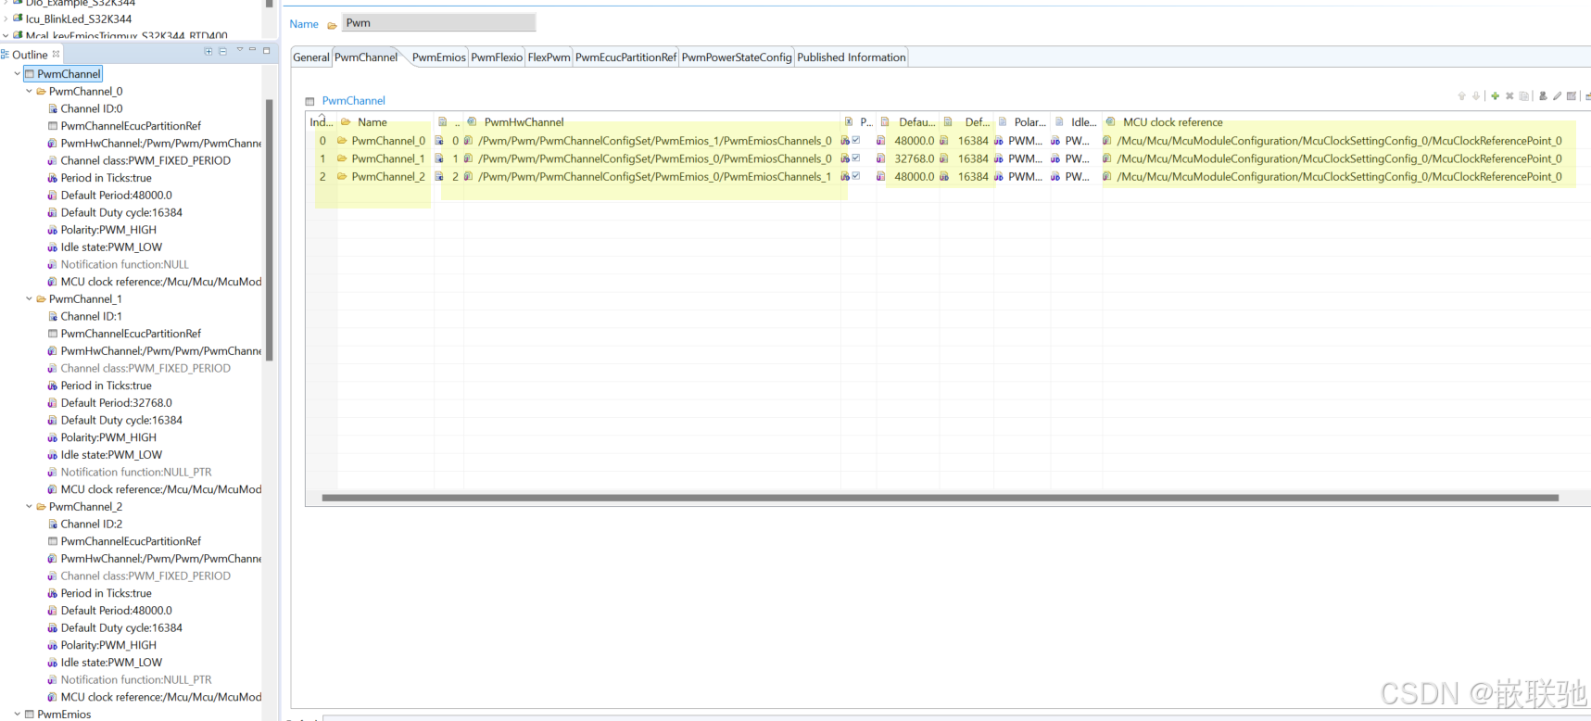Click the folder icon of PwmChannel_1 table row
This screenshot has height=721, width=1591.
click(x=342, y=158)
